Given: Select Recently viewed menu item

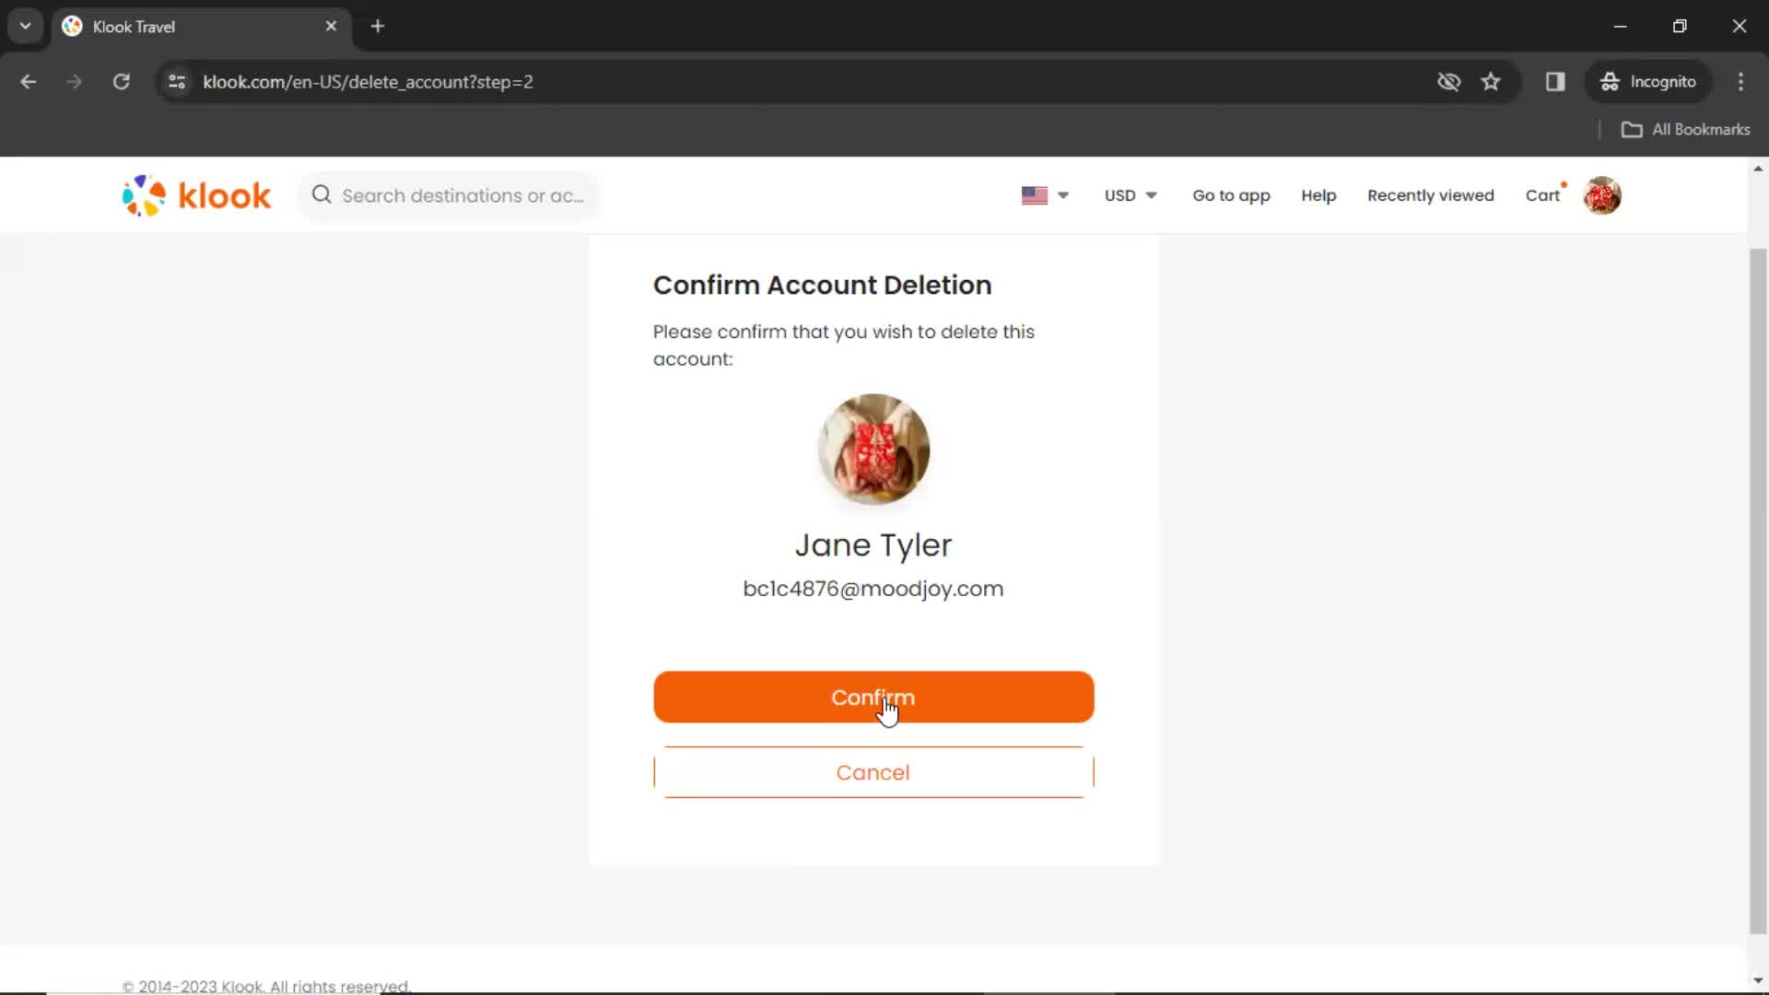Looking at the screenshot, I should point(1431,195).
